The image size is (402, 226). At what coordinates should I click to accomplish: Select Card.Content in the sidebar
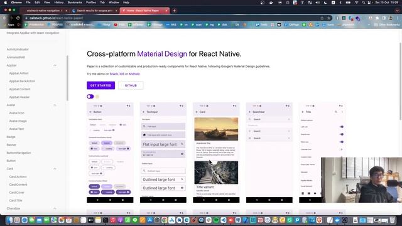pyautogui.click(x=18, y=185)
